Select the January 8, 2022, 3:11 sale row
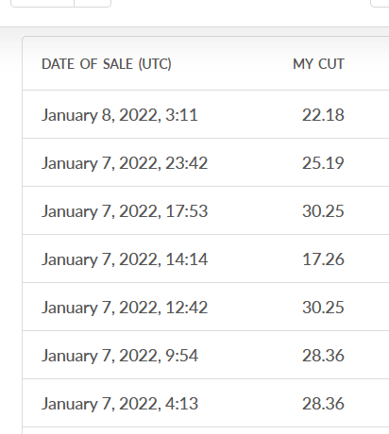 206,114
